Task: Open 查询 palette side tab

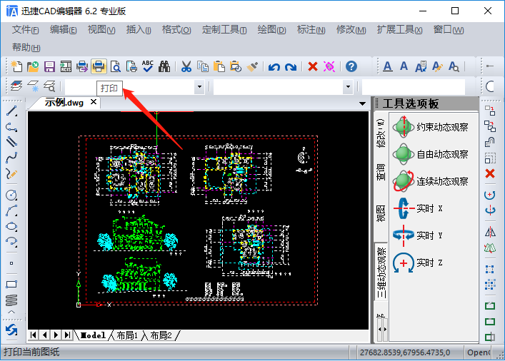Action: 381,172
